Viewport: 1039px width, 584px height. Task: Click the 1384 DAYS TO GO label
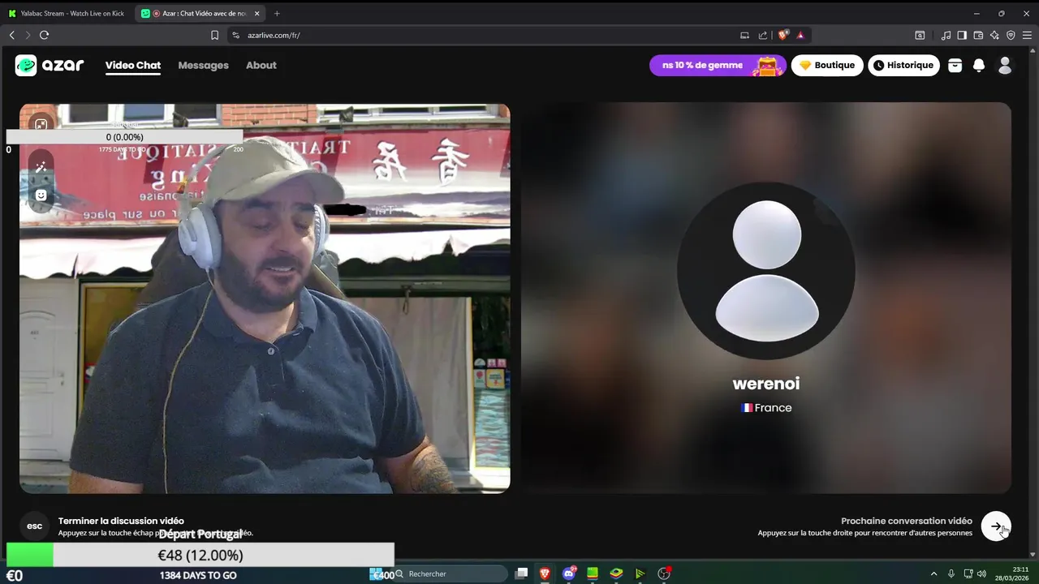tap(198, 575)
